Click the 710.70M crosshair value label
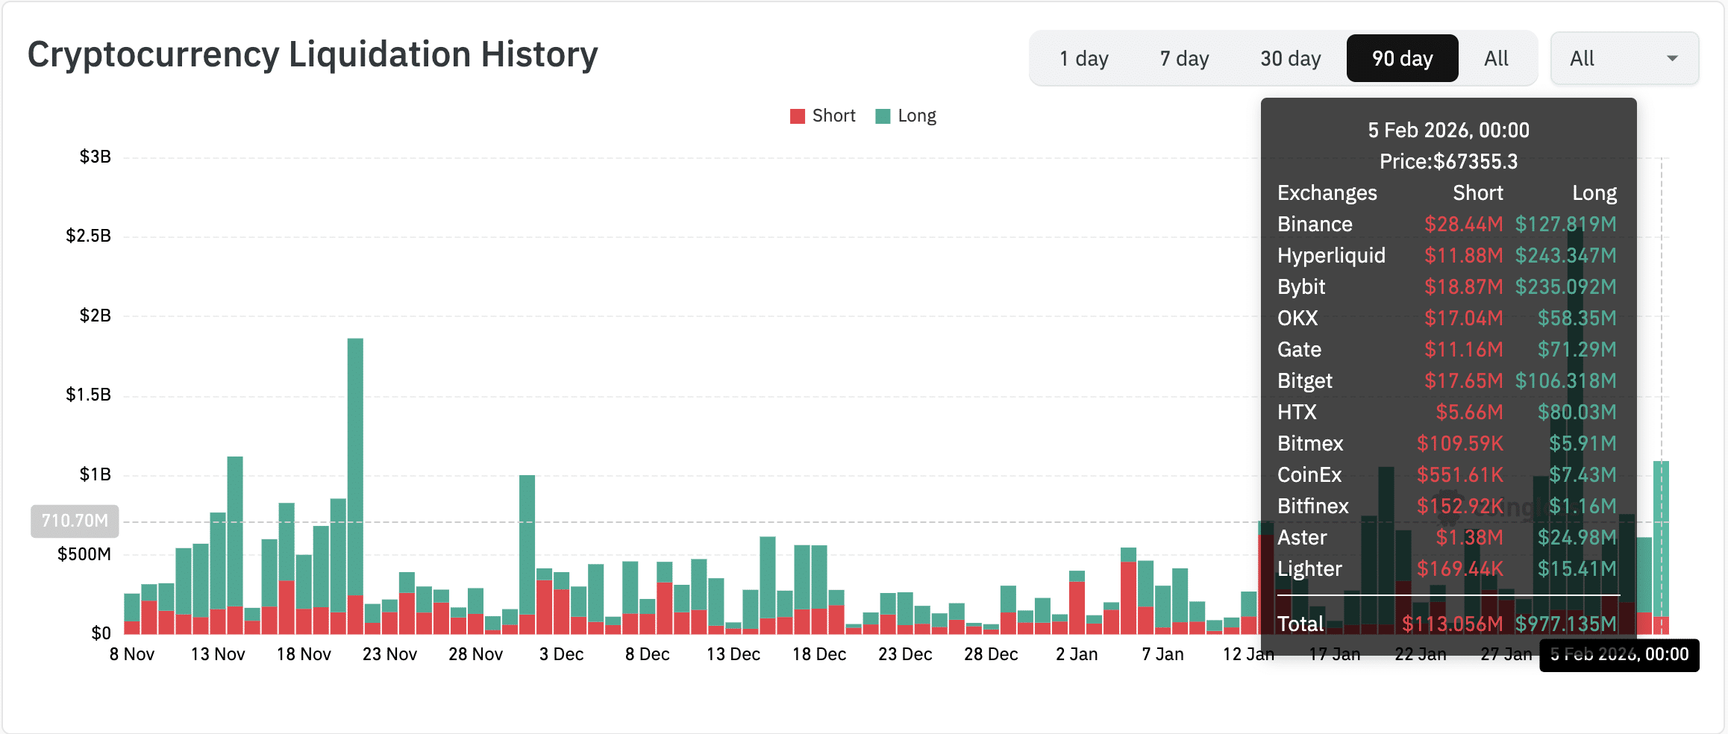This screenshot has width=1728, height=734. click(x=75, y=521)
